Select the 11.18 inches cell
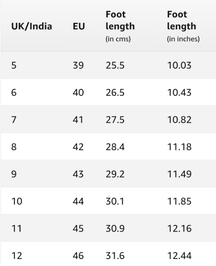Viewport: 216px width, 266px height. [179, 147]
